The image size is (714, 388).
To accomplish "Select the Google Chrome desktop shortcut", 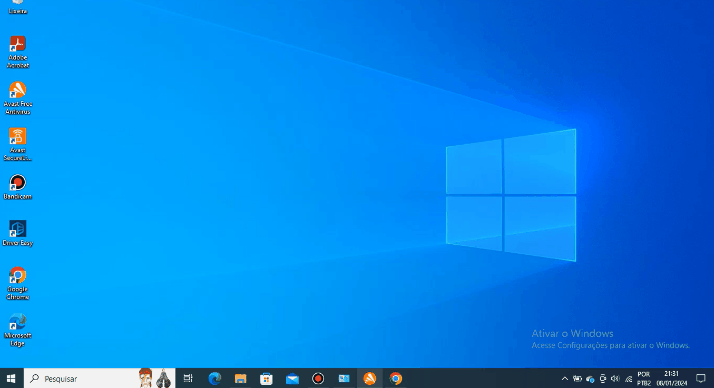I will click(x=17, y=284).
